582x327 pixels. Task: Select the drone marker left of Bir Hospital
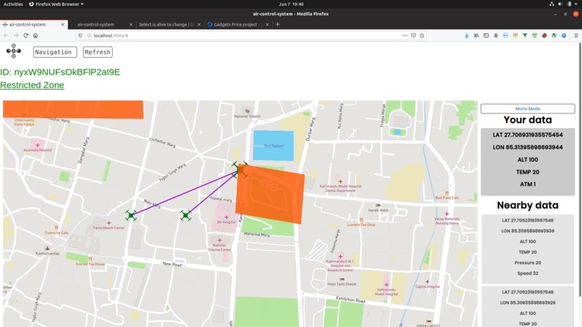coord(186,215)
